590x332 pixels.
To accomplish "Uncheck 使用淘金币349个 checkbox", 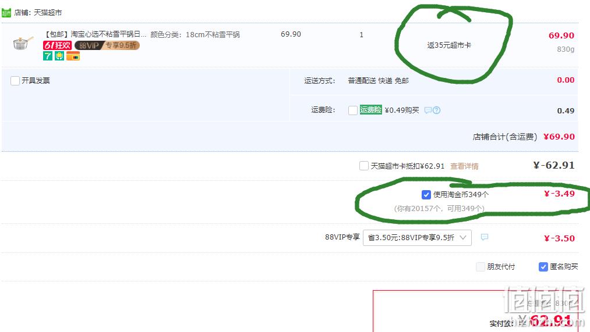I will click(426, 195).
